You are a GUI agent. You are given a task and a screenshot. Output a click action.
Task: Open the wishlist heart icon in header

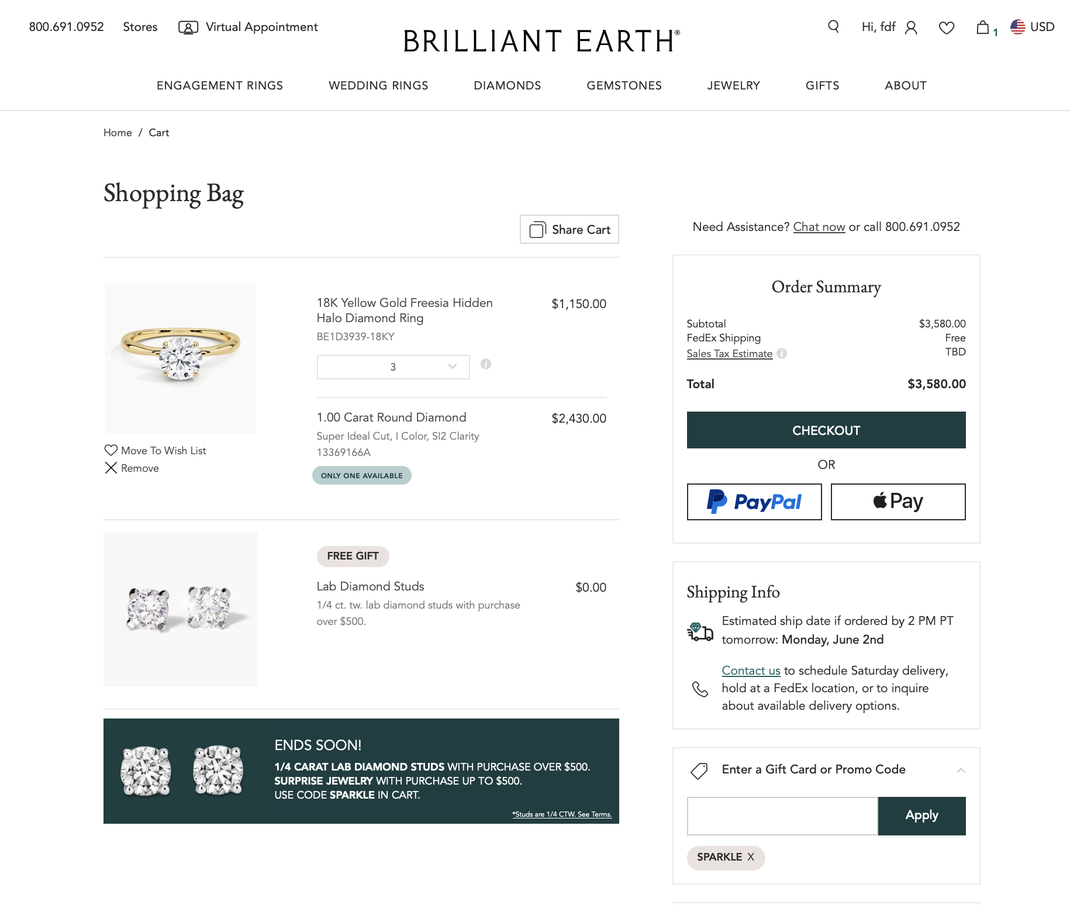coord(946,27)
